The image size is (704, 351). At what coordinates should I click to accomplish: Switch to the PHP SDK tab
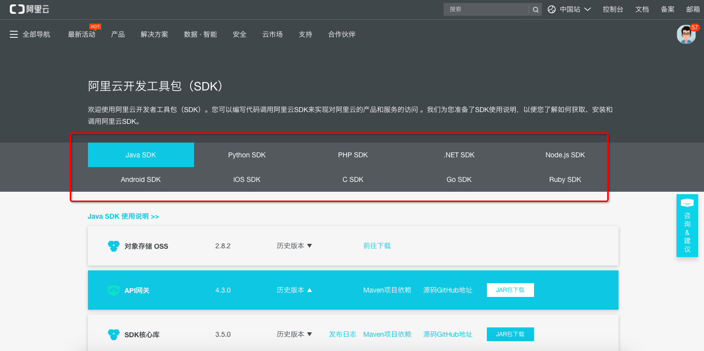[353, 155]
